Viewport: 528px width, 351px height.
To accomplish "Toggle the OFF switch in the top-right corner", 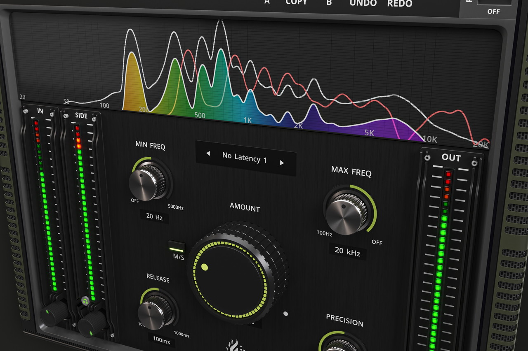I will tap(493, 2).
